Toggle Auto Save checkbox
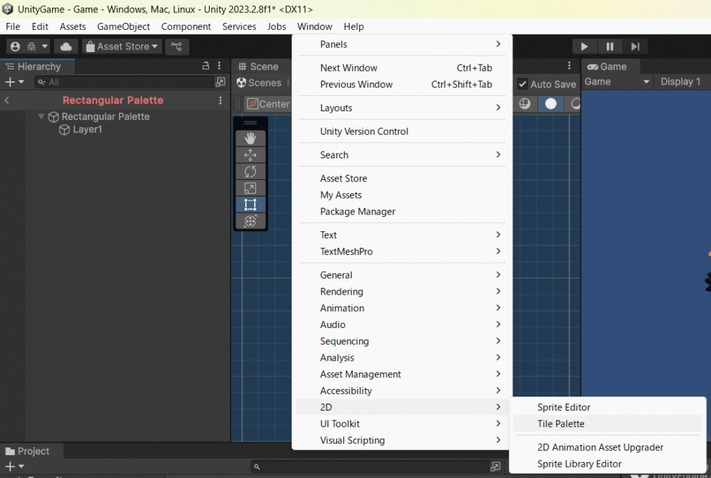711x478 pixels. [x=522, y=84]
